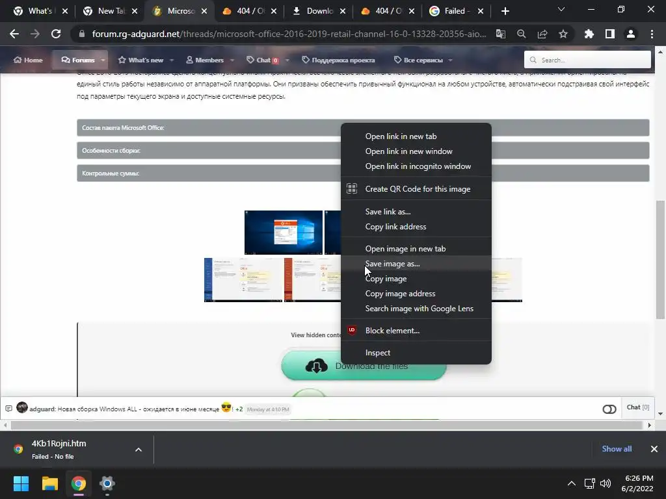Expand the Все сервисы dropdown arrow
The width and height of the screenshot is (666, 499).
450,60
